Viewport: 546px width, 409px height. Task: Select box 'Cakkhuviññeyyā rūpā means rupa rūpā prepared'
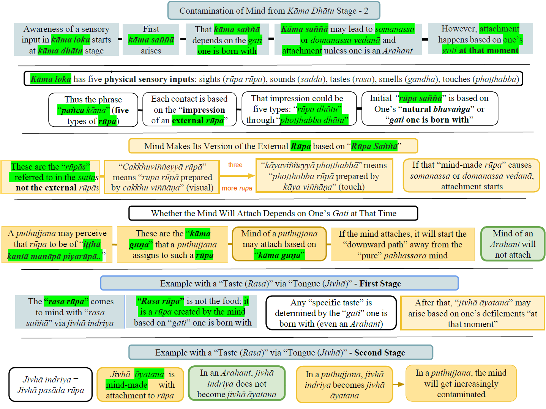point(162,177)
